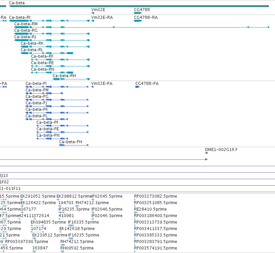Click the Ca-beta-RK transcript label
Image resolution: width=275 pixels, height=253 pixels.
coord(32,43)
